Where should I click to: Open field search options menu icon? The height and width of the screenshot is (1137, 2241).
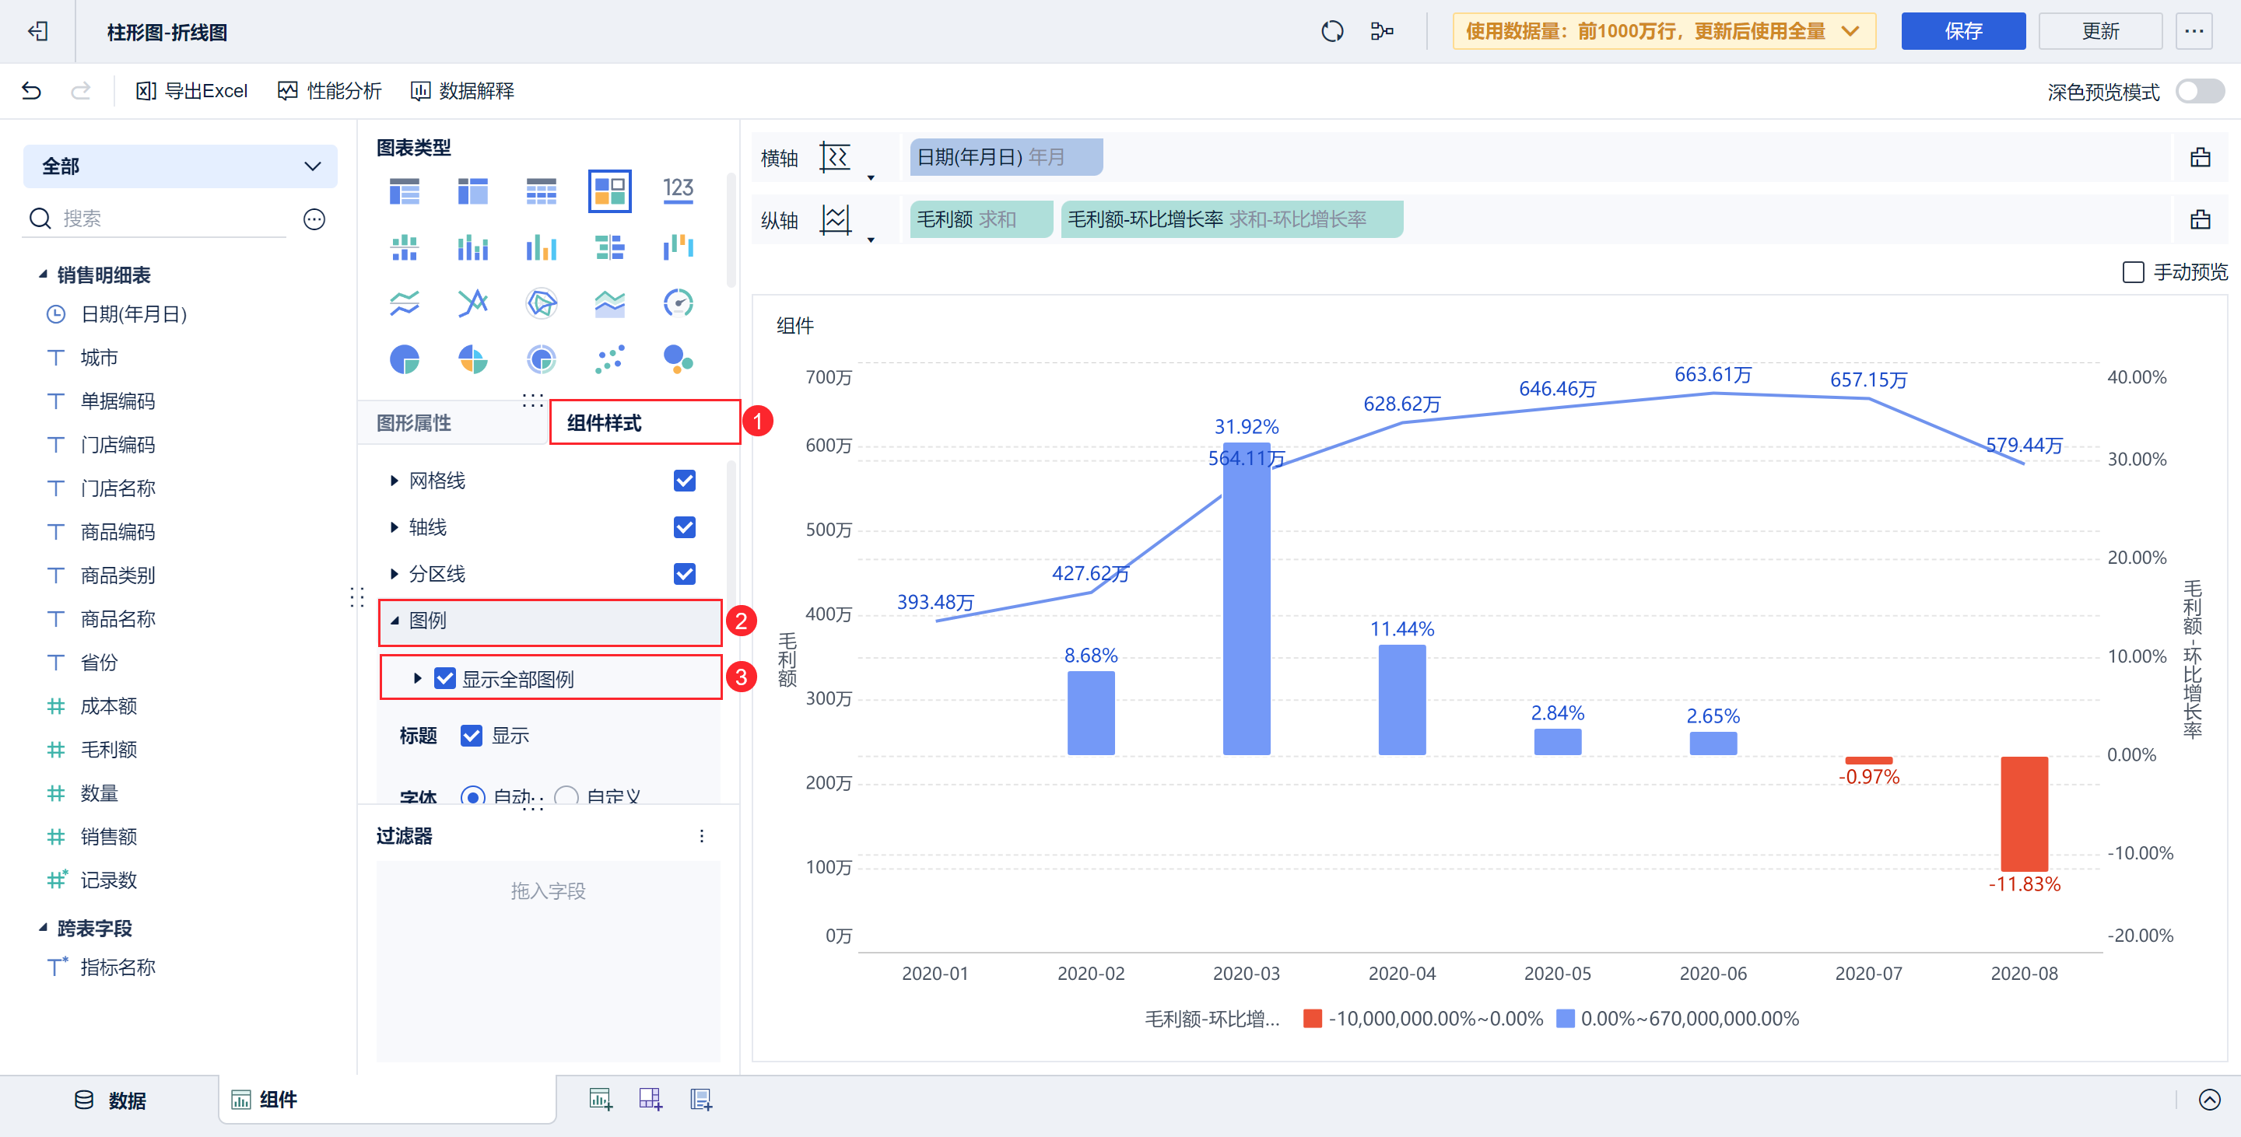314,219
